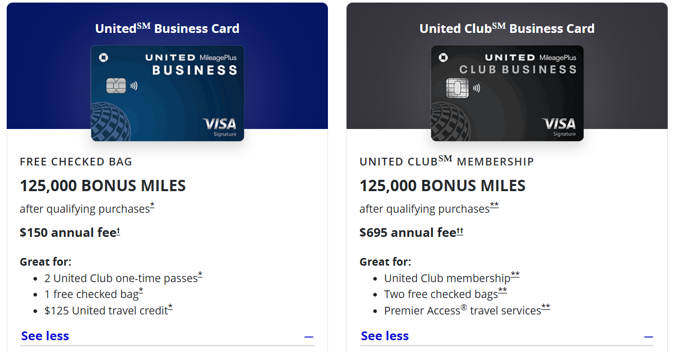Click footnote beside Two free checked bags
677x352 pixels.
pyautogui.click(x=502, y=291)
